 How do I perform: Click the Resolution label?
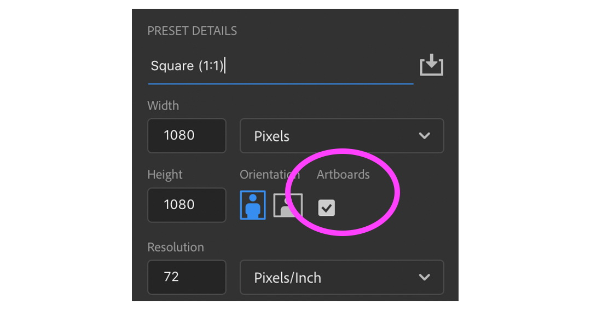(175, 247)
